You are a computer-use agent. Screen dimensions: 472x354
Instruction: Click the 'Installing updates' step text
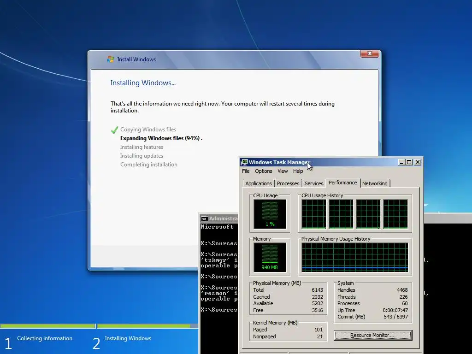[142, 156]
